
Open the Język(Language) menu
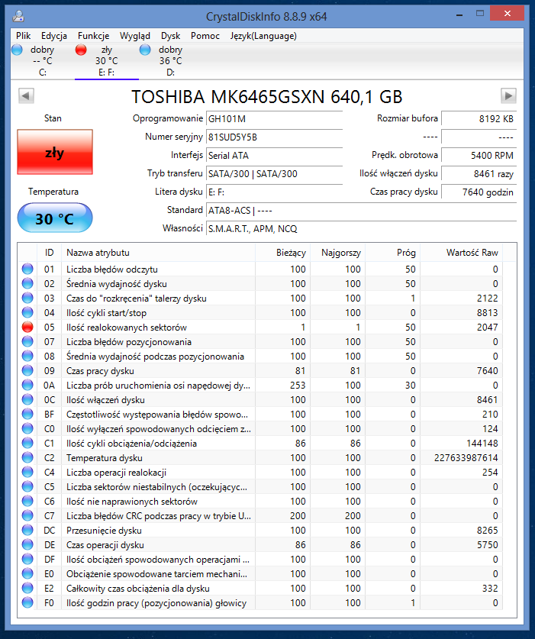[x=263, y=36]
